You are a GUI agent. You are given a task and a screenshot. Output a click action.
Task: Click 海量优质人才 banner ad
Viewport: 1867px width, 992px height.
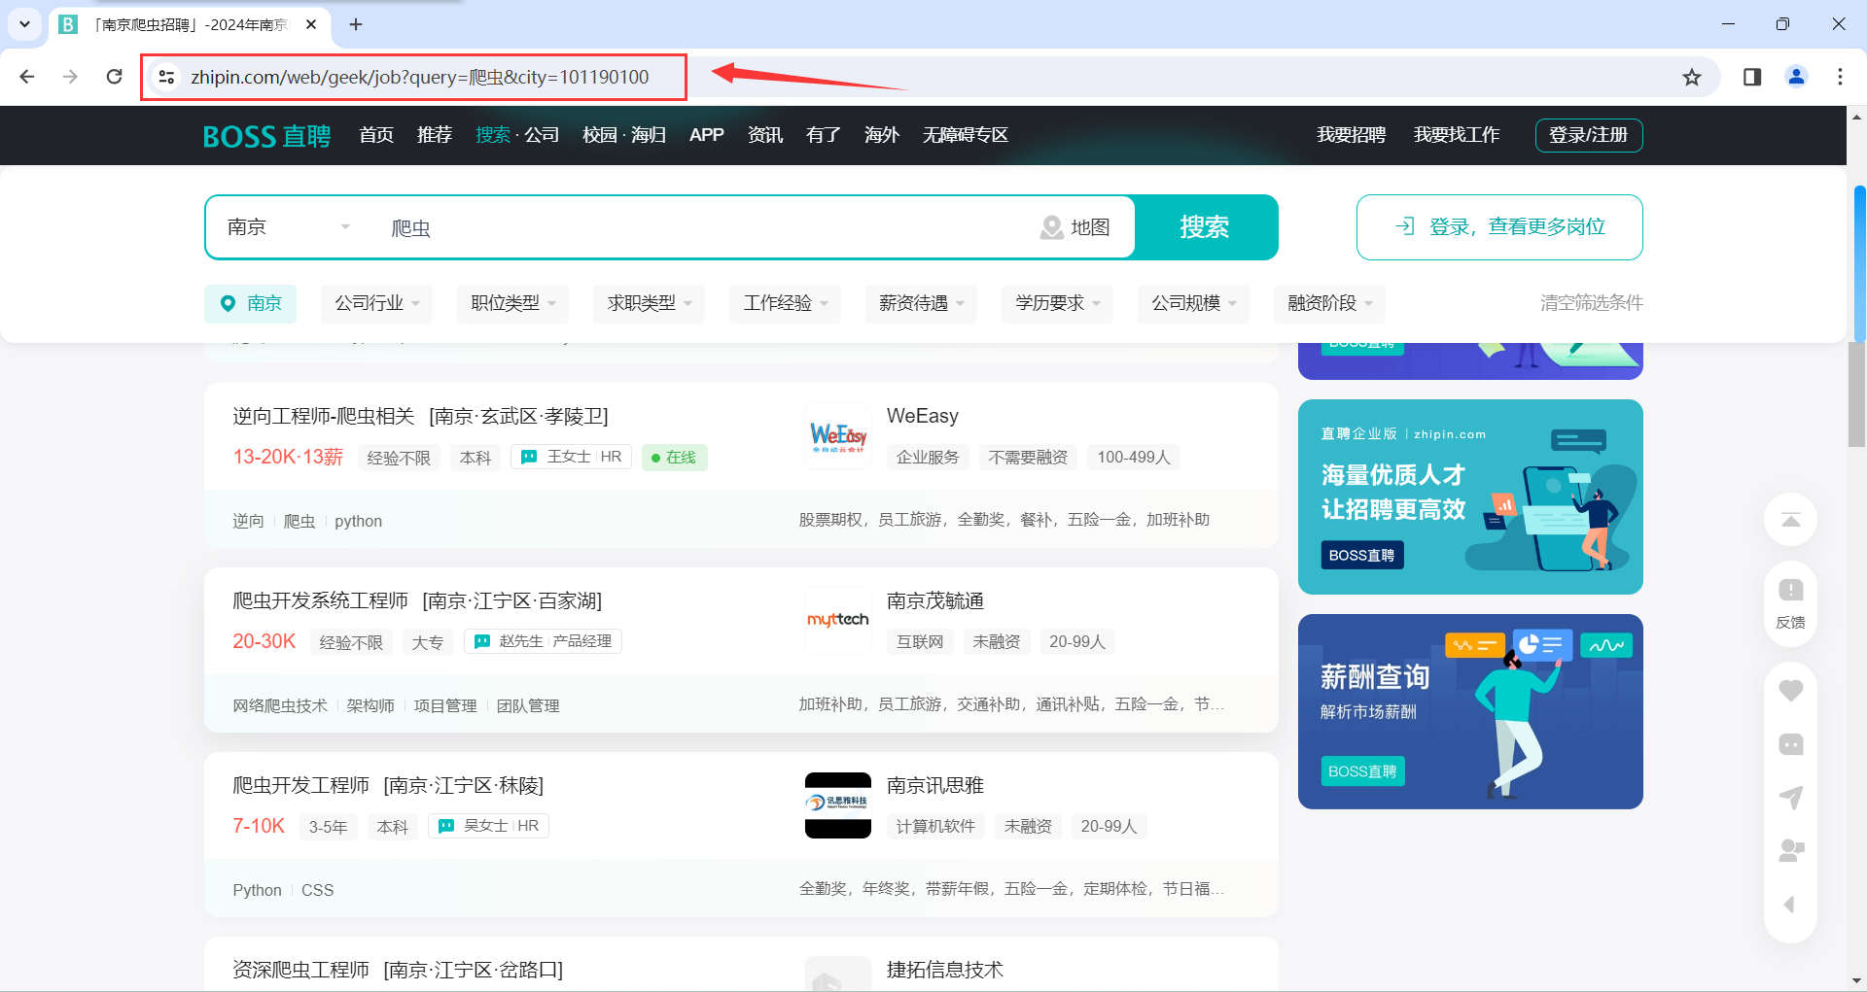tap(1470, 496)
